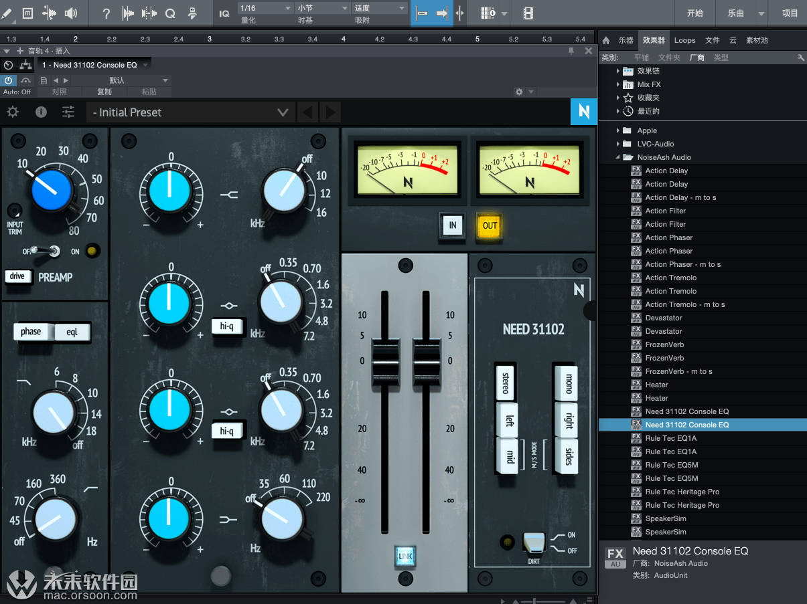The image size is (807, 604).
Task: Click the sliders icon next to the info icon
Action: 68,112
